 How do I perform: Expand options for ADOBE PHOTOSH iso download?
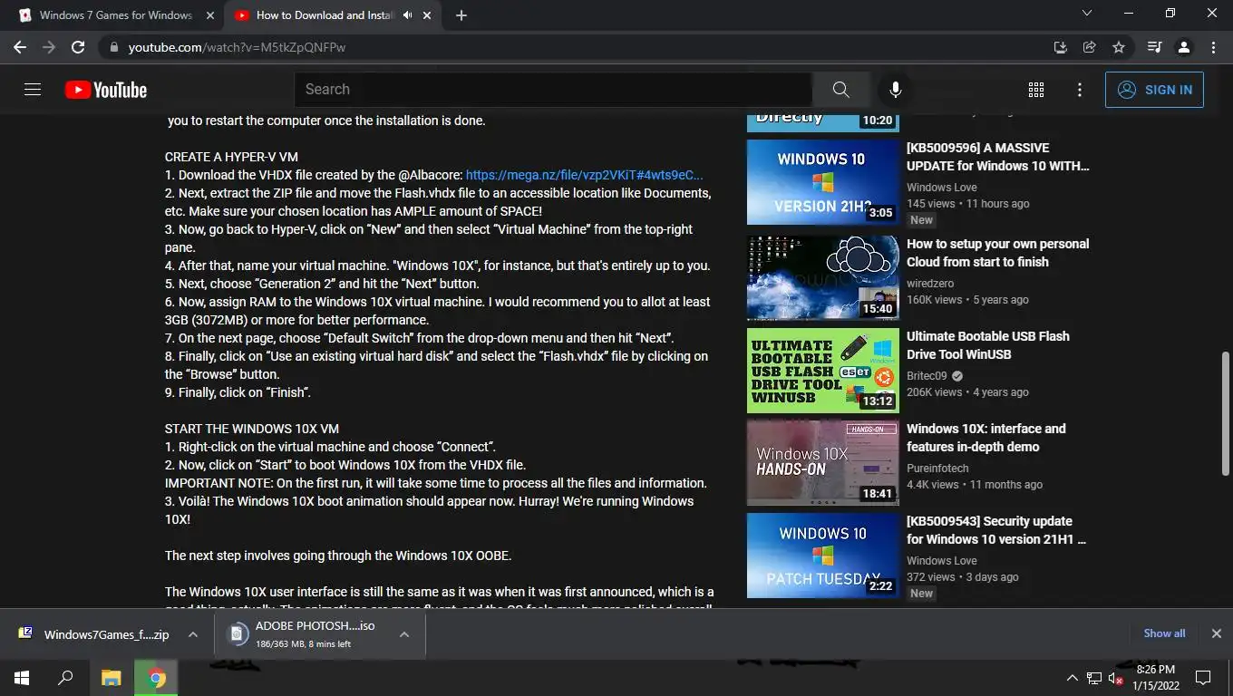pos(404,634)
